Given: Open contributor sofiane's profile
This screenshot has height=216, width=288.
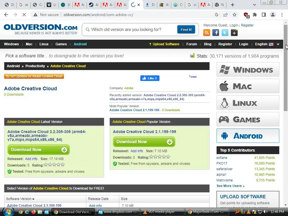Looking at the screenshot, I should [222, 158].
